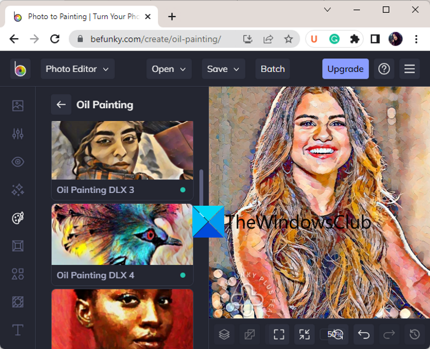This screenshot has width=430, height=349.
Task: Select the Text tool icon
Action: tap(18, 330)
